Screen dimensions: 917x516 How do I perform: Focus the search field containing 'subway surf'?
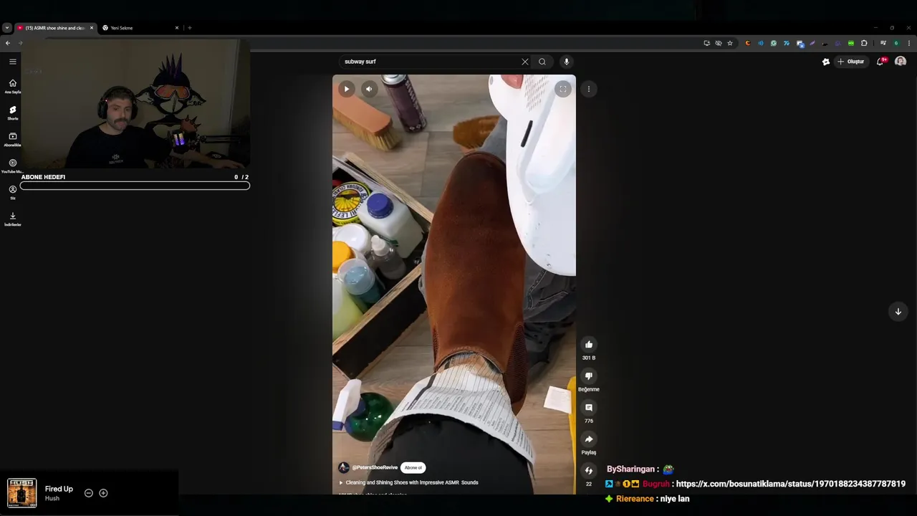pos(430,62)
